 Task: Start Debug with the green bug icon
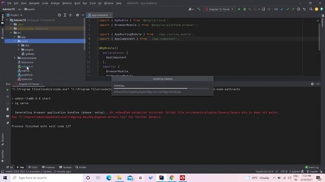click(245, 9)
